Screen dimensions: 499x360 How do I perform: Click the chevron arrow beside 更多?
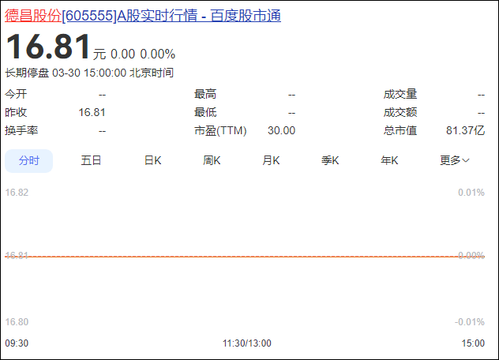pyautogui.click(x=466, y=161)
